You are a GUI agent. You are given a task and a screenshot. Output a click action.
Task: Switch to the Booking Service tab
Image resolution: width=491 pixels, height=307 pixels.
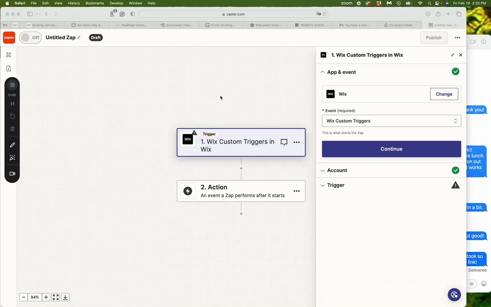click(42, 25)
